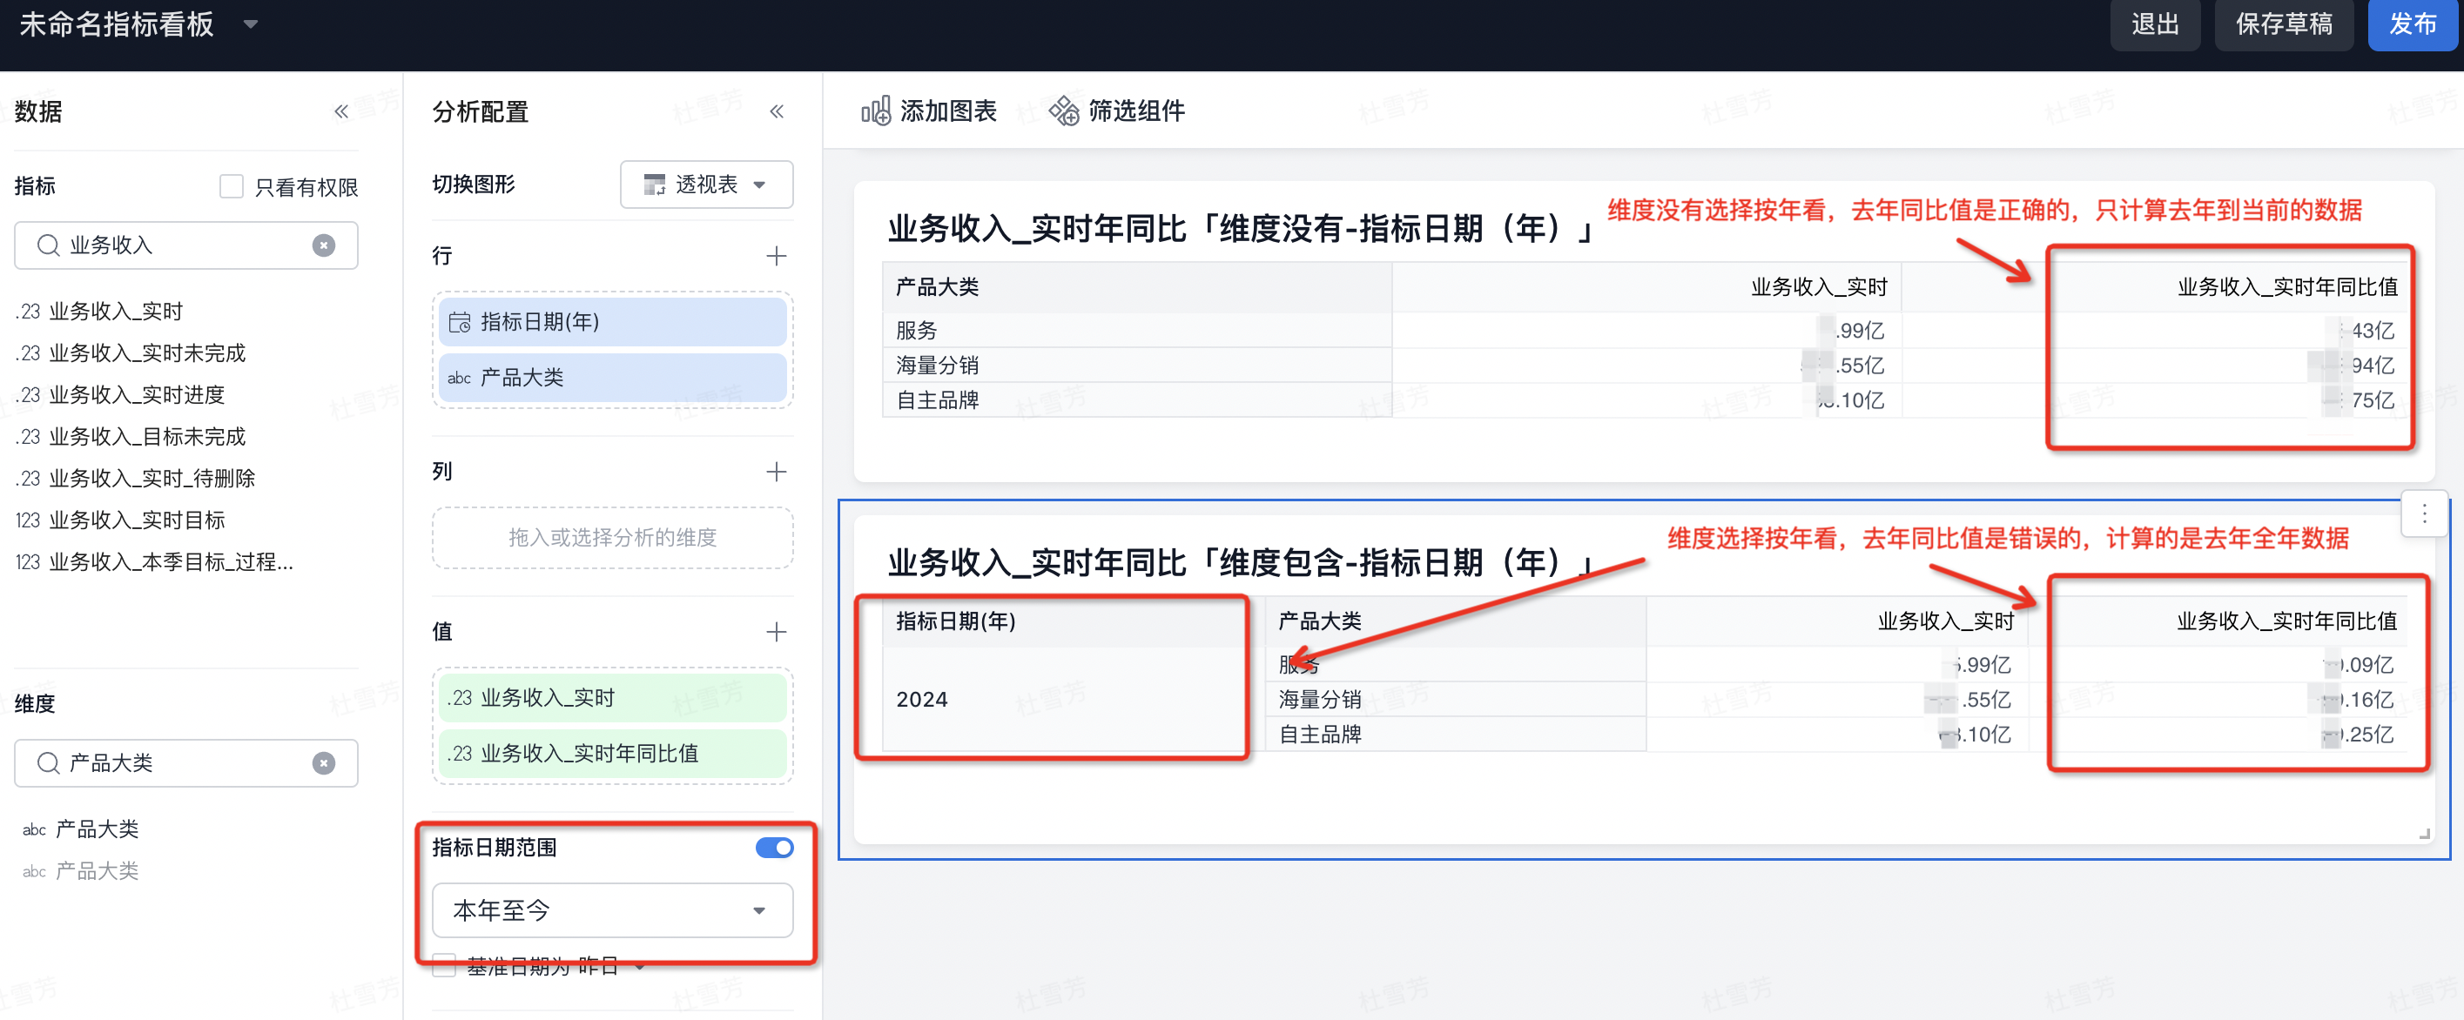Open the 本年至今 date range dropdown

(x=612, y=910)
